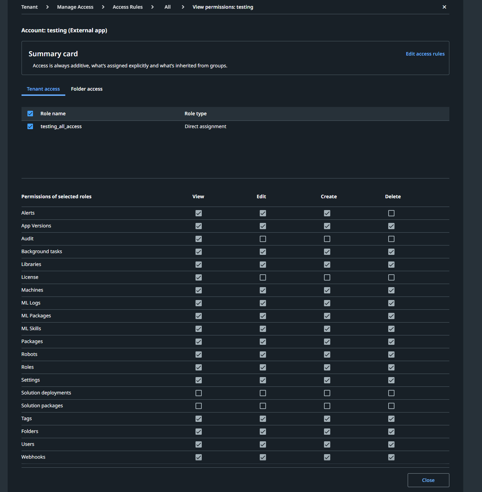Enable Create permission for License
Screen dimensions: 482x492
pyautogui.click(x=327, y=277)
